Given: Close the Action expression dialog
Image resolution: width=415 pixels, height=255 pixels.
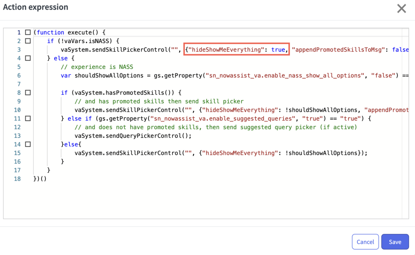Looking at the screenshot, I should pos(401,8).
